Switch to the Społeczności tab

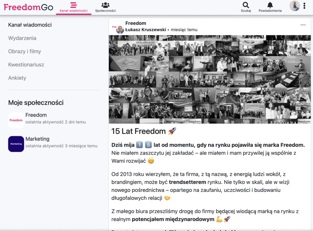(105, 7)
